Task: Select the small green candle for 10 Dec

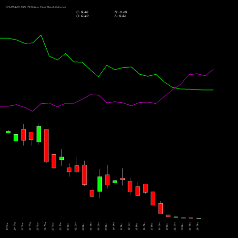Action: click(x=115, y=182)
